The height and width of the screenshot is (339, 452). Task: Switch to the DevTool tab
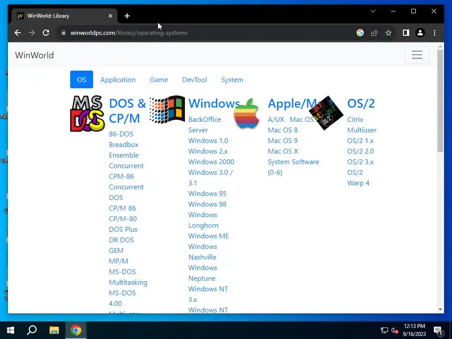[195, 79]
